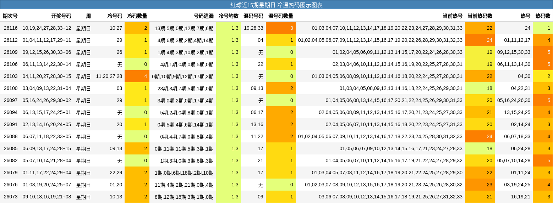The height and width of the screenshot is (203, 553).
Task: Click omission cell 23期,3期,7期,5期,1期,0期
Action: click(186, 88)
